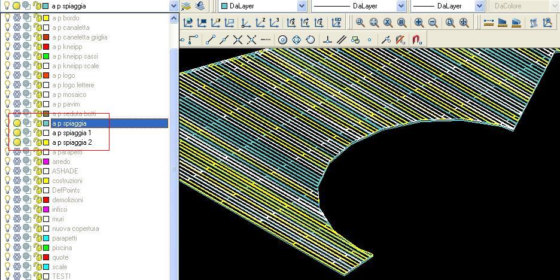Select the 'demolizioni' layer

[x=68, y=200]
